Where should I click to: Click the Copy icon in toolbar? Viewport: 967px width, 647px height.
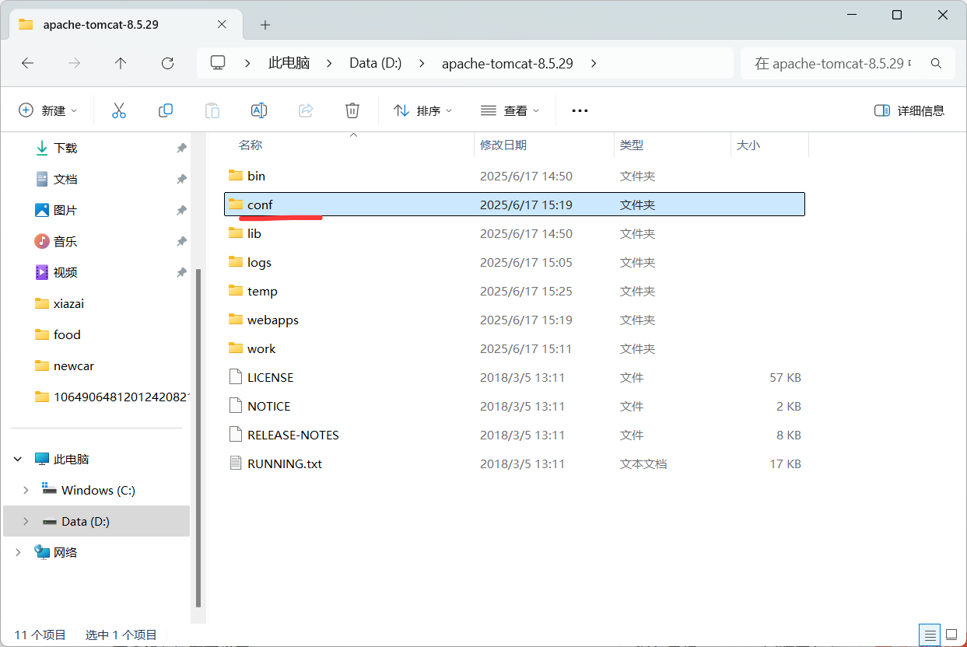click(166, 110)
